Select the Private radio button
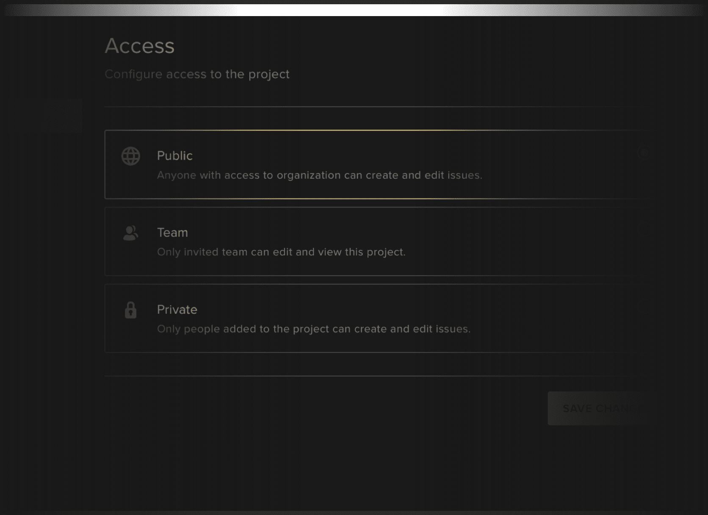 tap(643, 307)
